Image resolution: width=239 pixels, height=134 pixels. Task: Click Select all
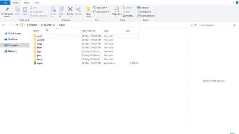[x=143, y=8]
